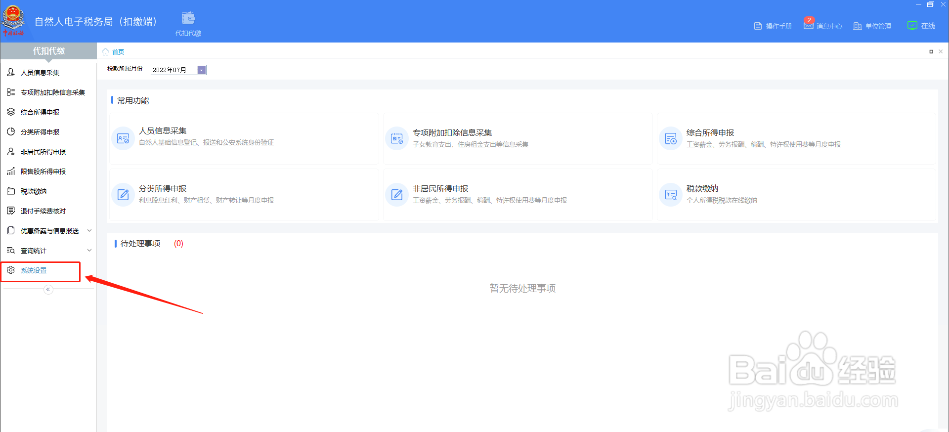Click the pending items count (0)
The image size is (949, 432).
[178, 244]
